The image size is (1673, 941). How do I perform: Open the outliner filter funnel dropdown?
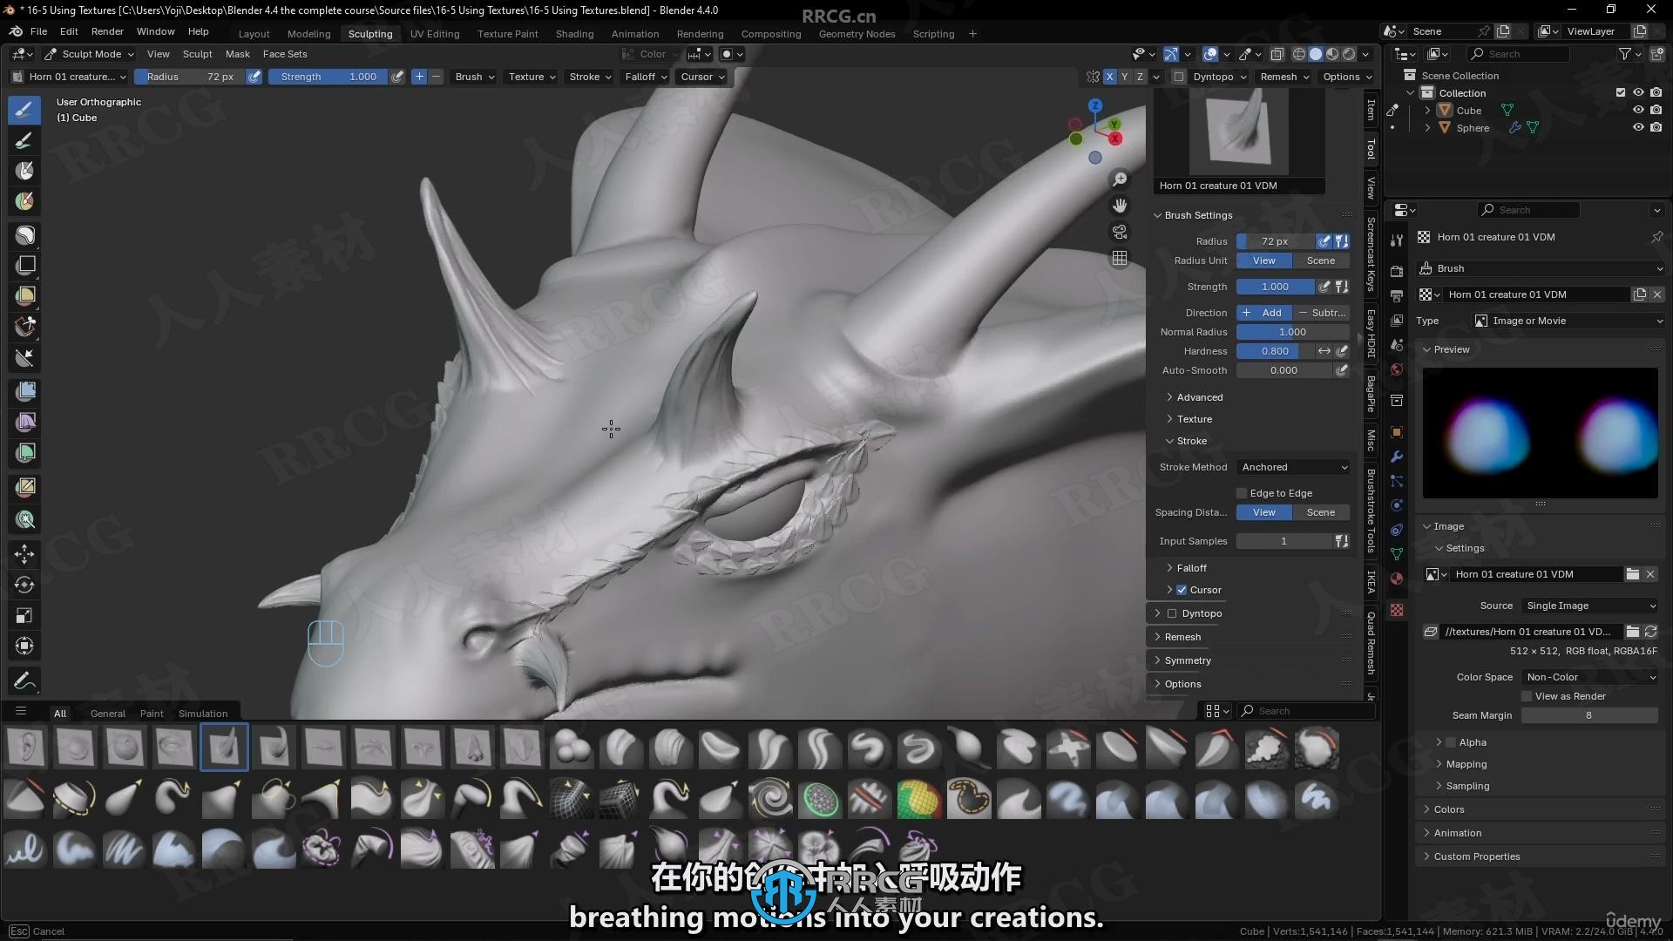(1629, 54)
